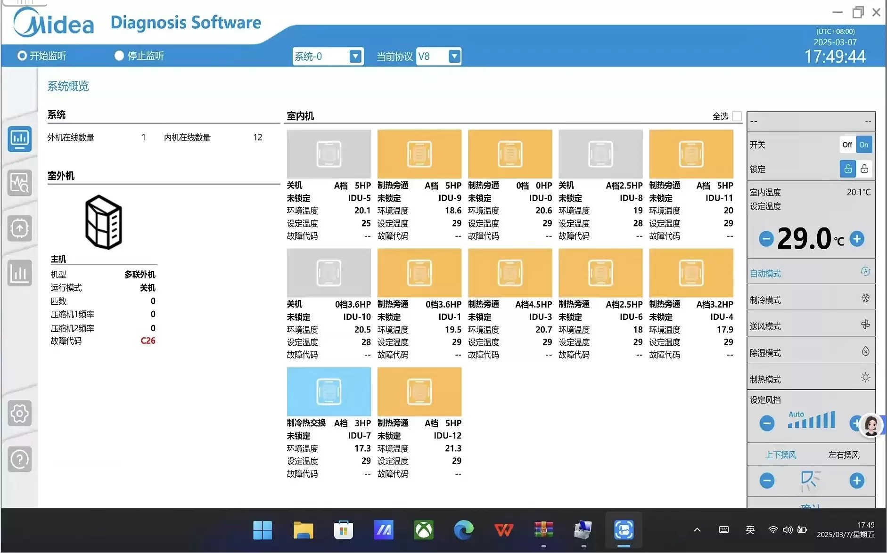The image size is (887, 553).
Task: Open the V8 protocol dropdown
Action: click(x=454, y=57)
